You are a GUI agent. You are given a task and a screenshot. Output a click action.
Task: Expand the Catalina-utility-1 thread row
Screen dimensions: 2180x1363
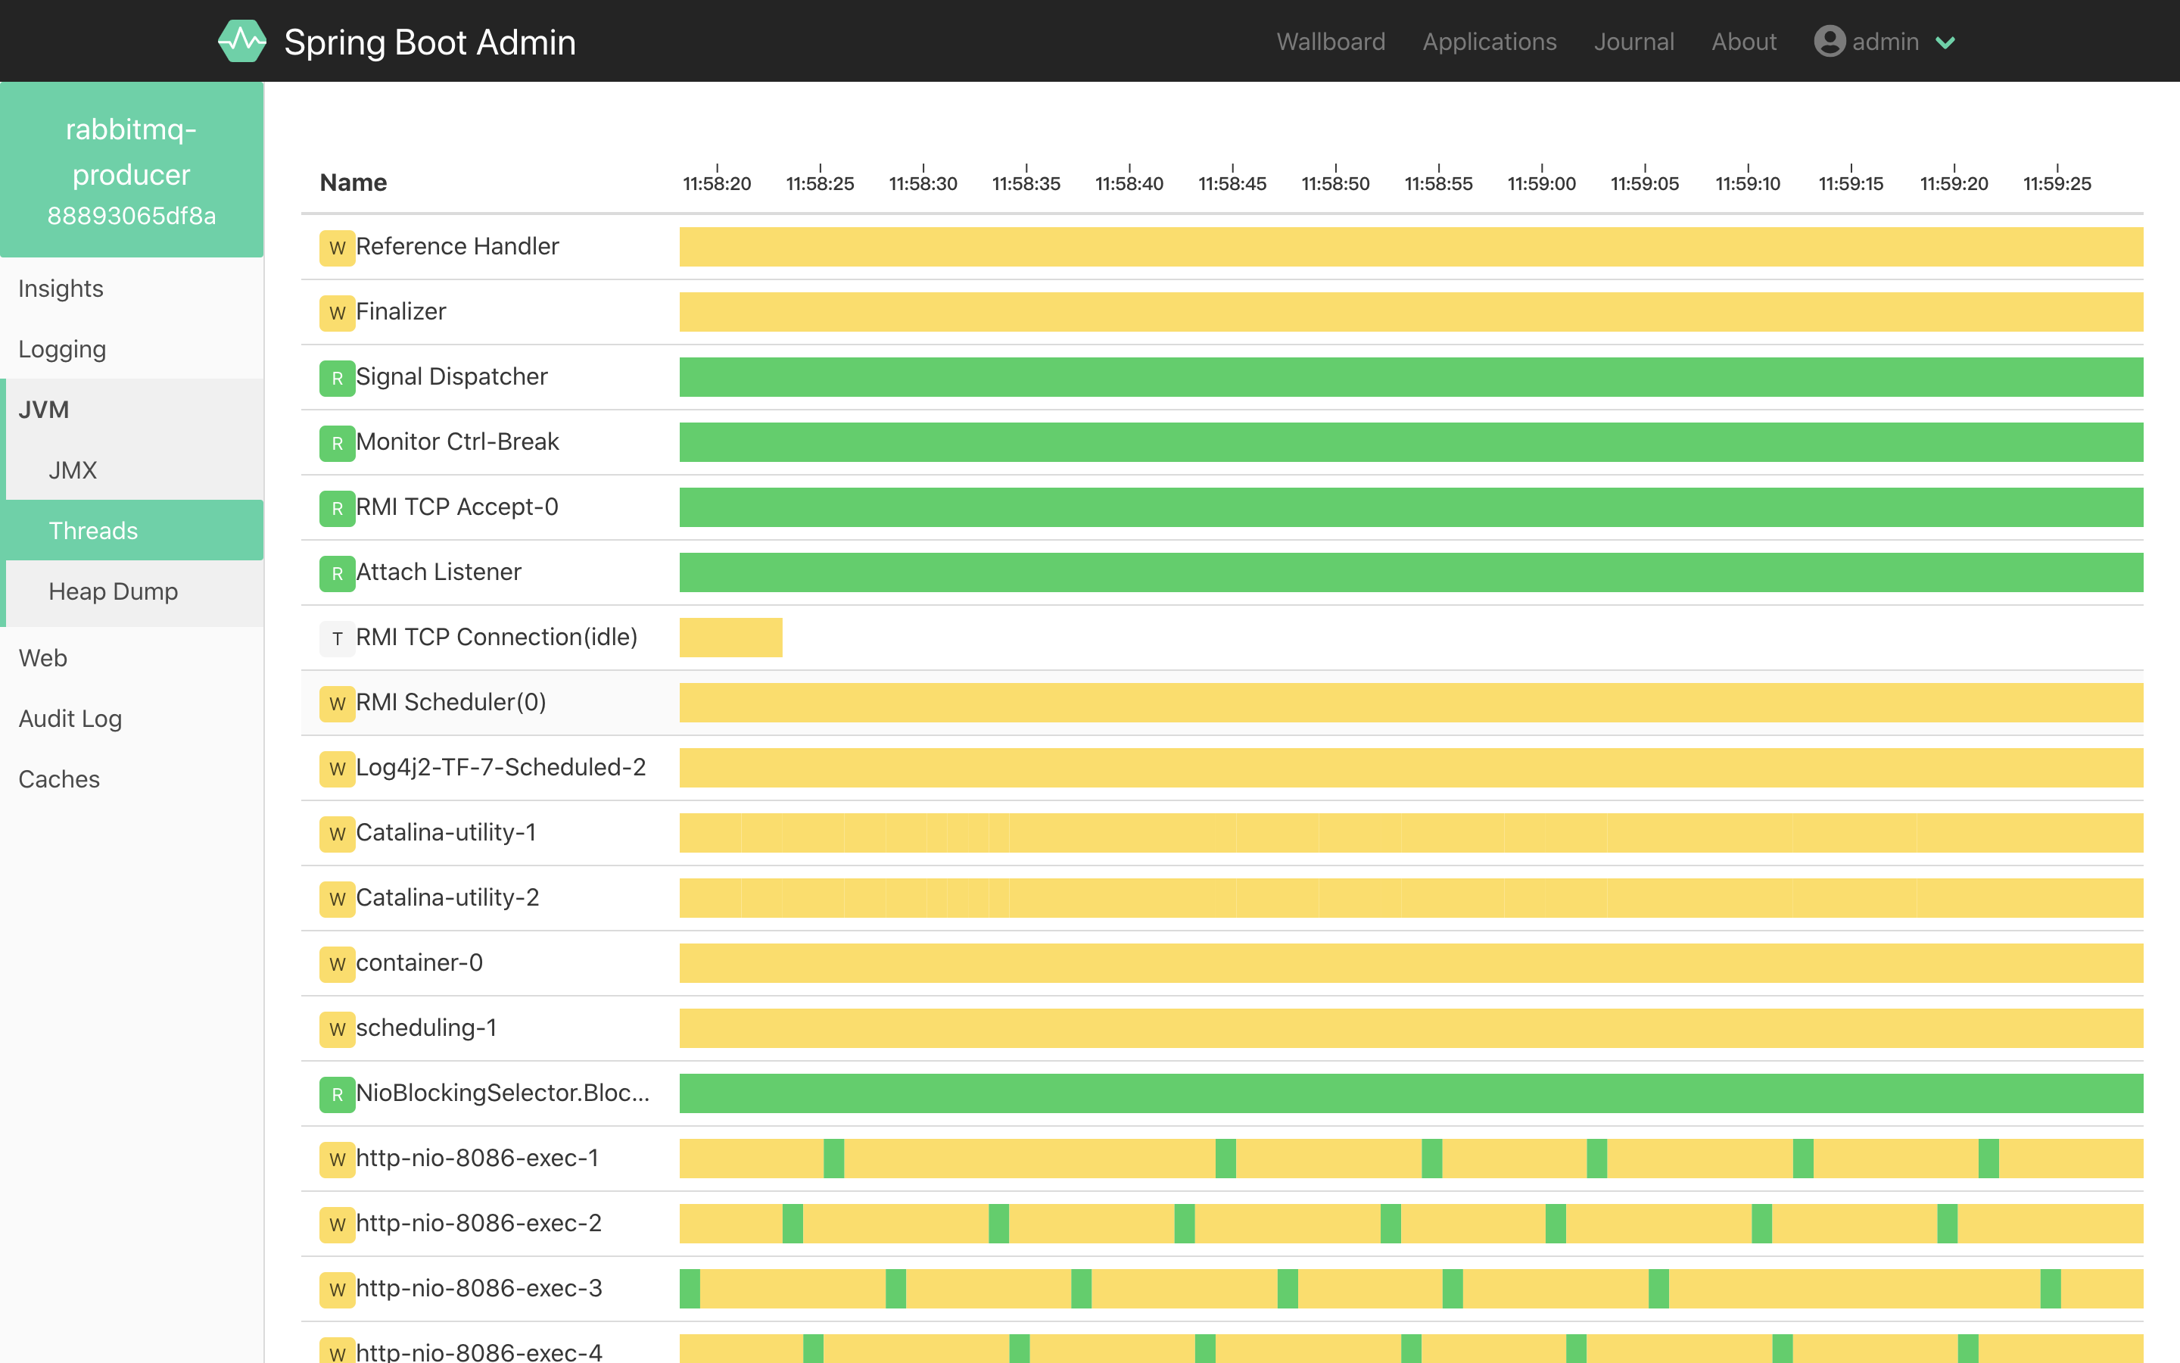click(x=446, y=832)
